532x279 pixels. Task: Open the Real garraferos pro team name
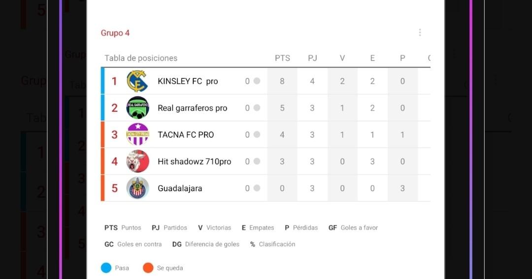(x=192, y=108)
